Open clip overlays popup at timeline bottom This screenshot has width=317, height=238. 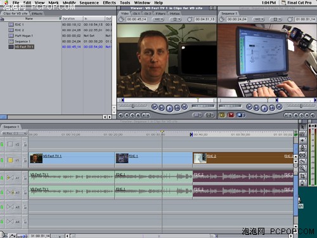point(12,235)
